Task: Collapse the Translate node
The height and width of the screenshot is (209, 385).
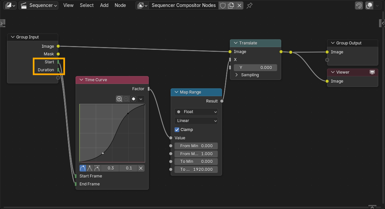Action: coord(236,43)
